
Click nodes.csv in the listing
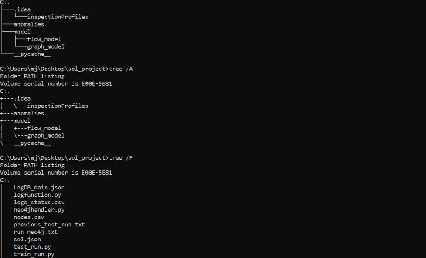(x=29, y=217)
